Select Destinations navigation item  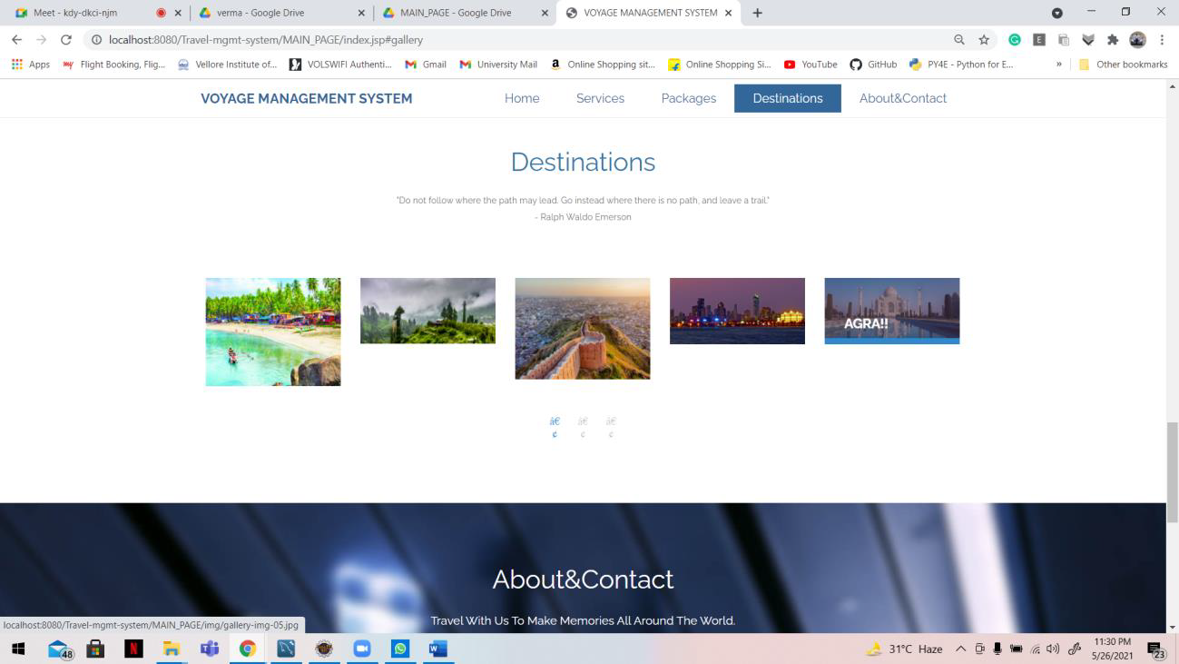(788, 98)
